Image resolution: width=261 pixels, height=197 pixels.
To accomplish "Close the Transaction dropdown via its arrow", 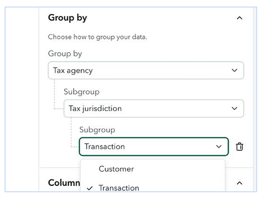I will 219,146.
